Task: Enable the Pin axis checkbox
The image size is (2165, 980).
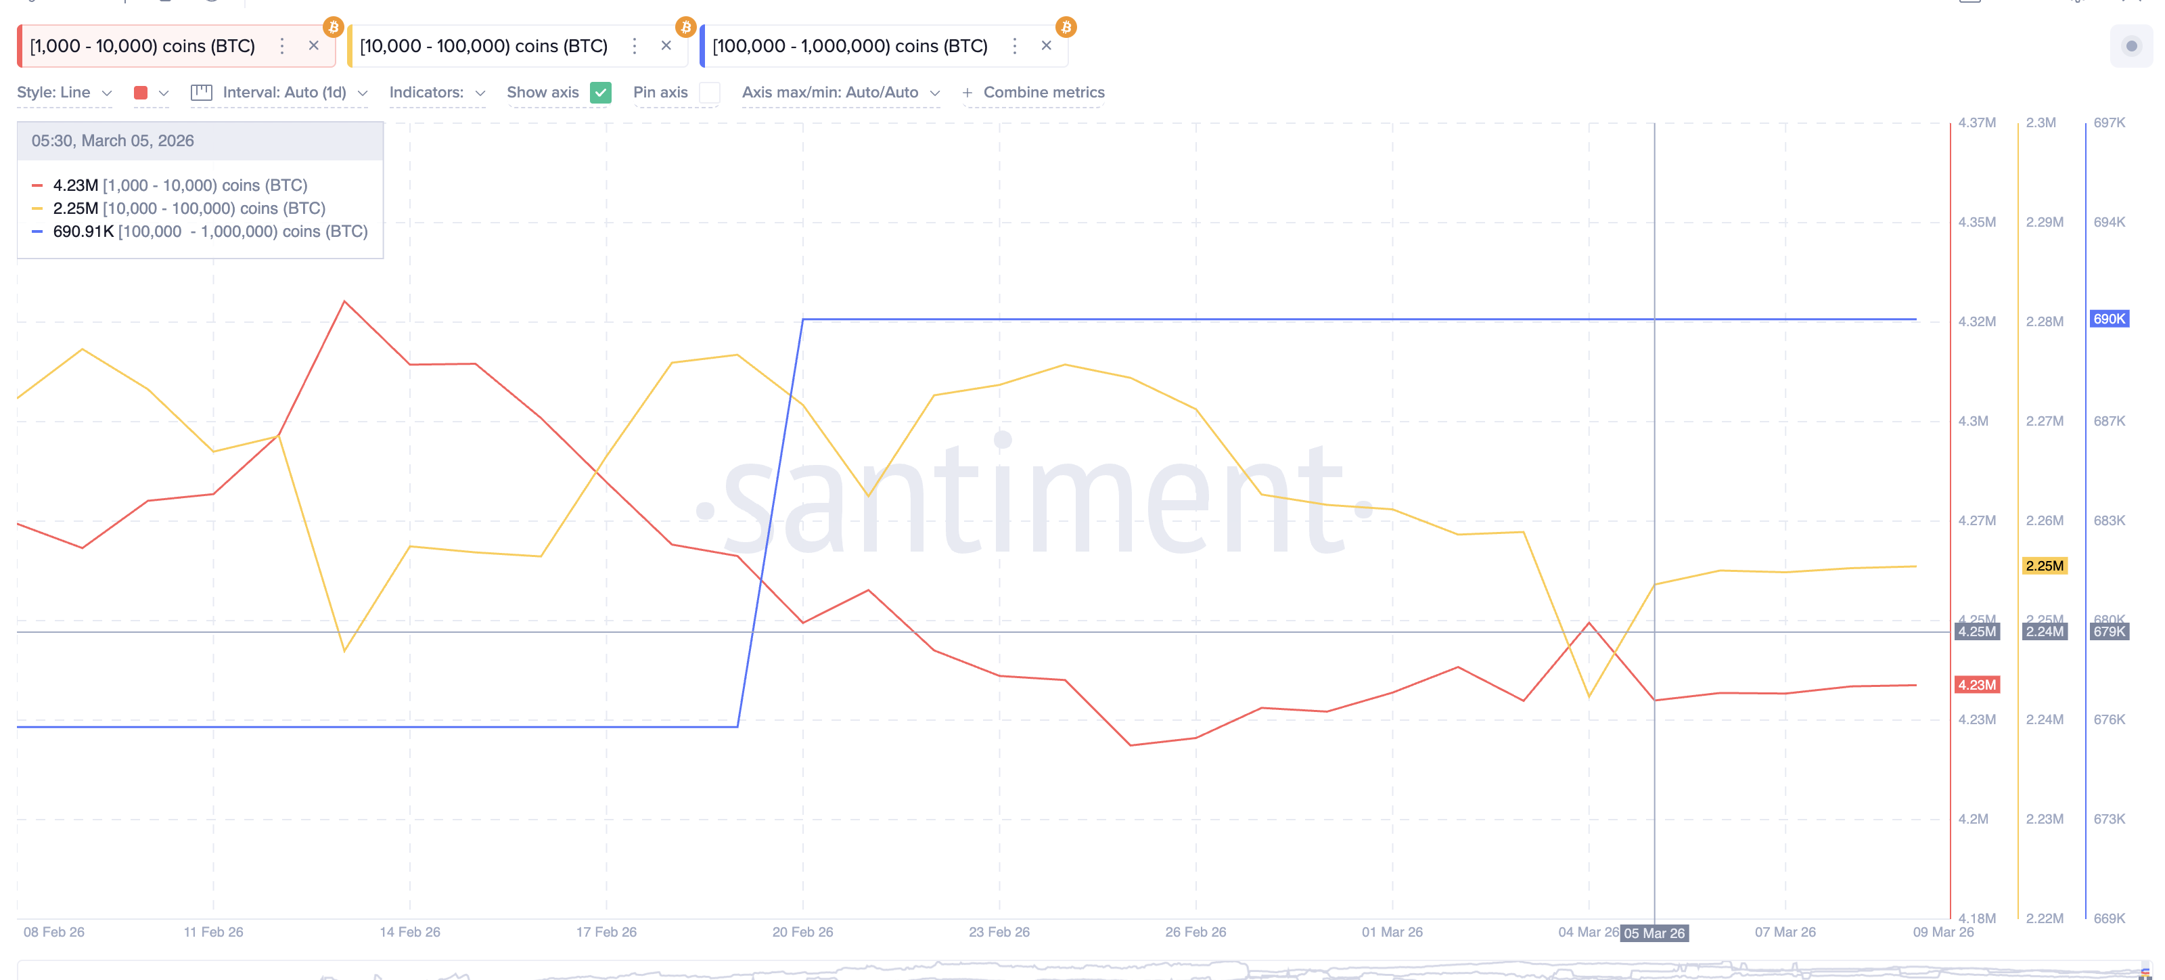Action: pos(709,93)
